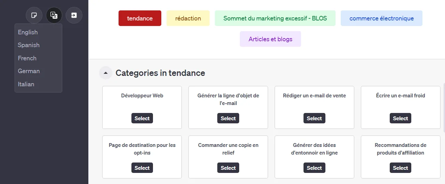Select Générer la ligne d'objet de l'e-mail
This screenshot has width=445, height=184.
tap(228, 119)
